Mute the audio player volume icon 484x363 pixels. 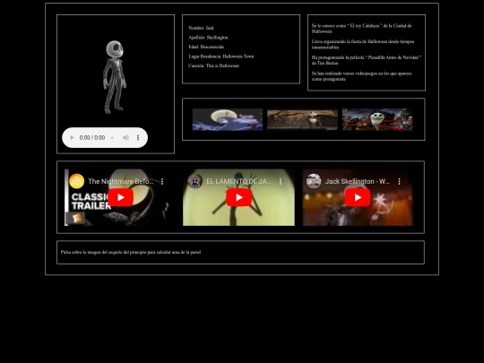[125, 138]
